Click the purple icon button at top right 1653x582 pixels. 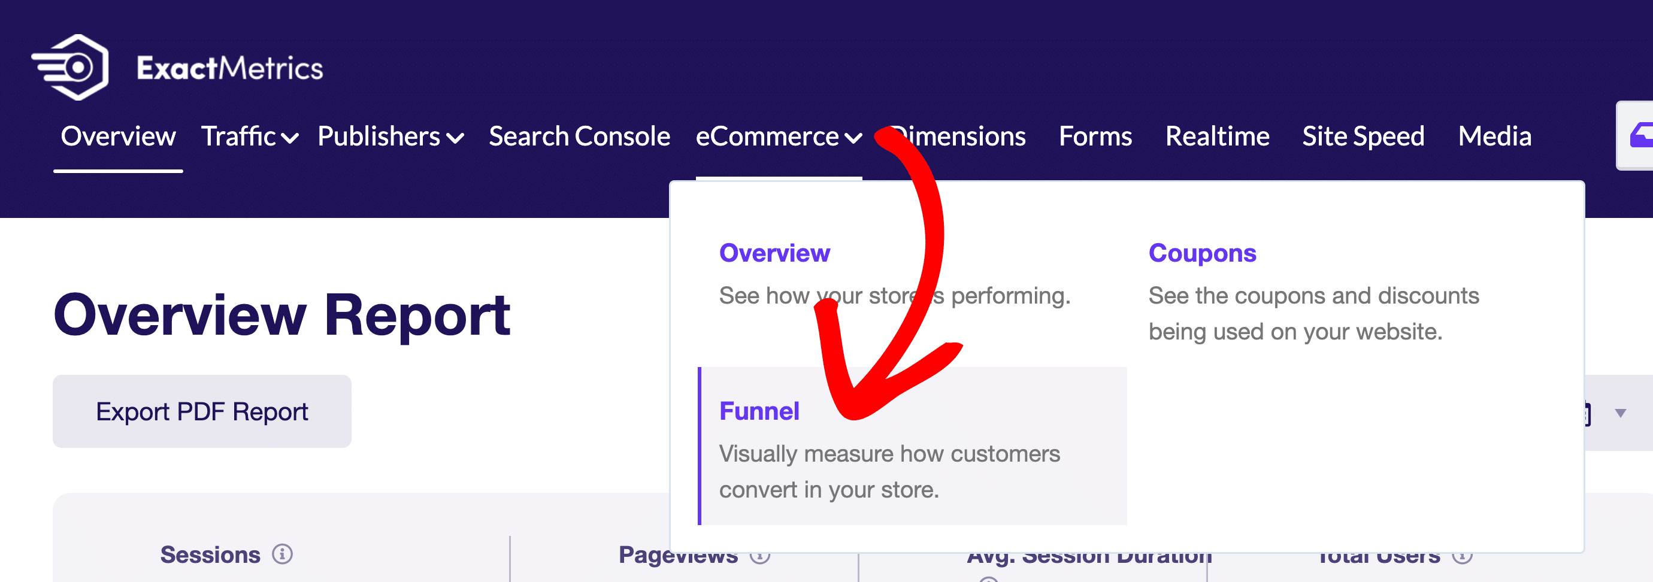coord(1635,135)
